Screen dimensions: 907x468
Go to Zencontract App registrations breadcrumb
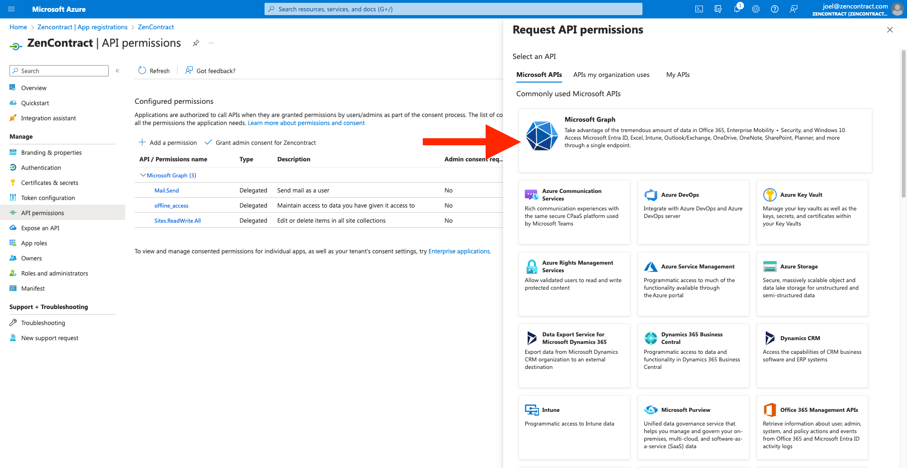[x=83, y=27]
